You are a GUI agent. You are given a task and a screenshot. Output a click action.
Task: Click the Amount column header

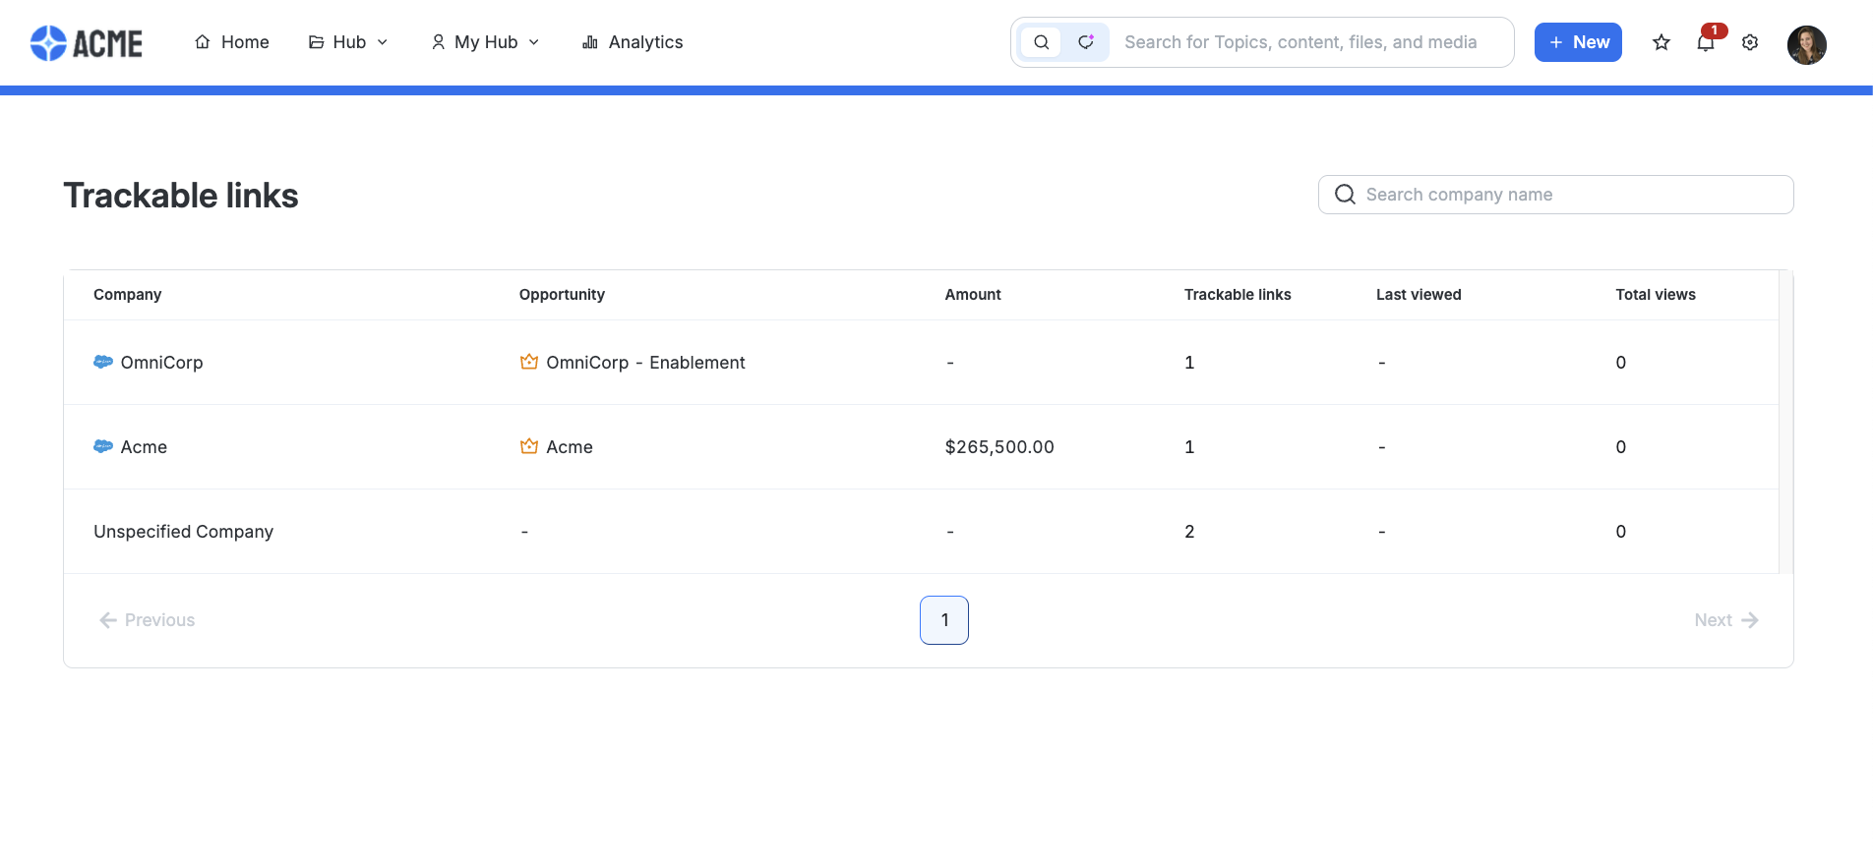pos(973,295)
